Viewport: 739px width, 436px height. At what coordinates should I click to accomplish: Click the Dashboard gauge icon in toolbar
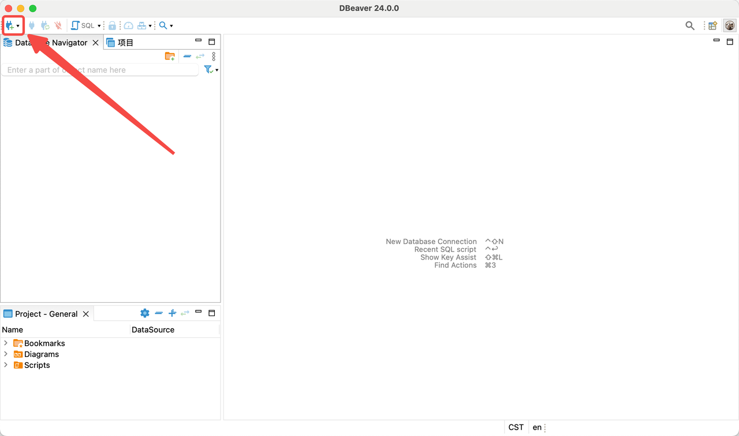click(x=129, y=25)
